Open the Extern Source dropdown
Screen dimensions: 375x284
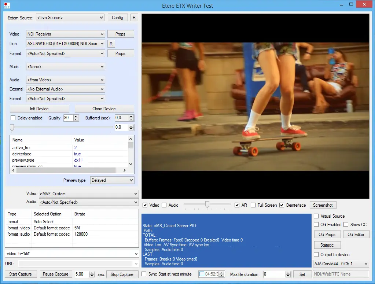[x=70, y=18]
